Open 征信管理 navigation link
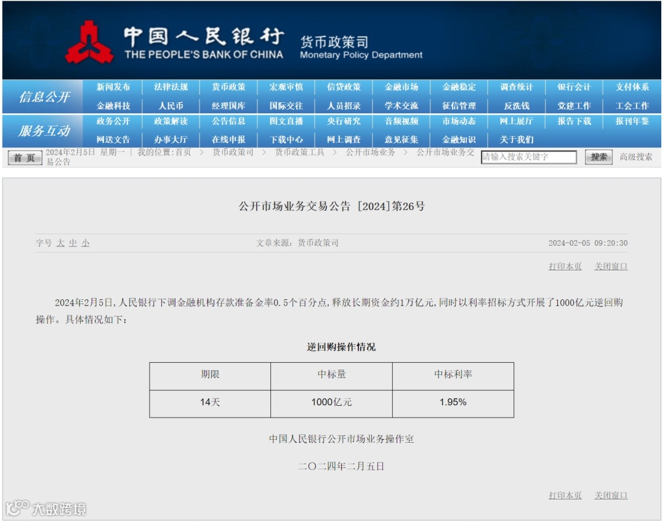Viewport: 665px width, 521px height. coord(459,106)
